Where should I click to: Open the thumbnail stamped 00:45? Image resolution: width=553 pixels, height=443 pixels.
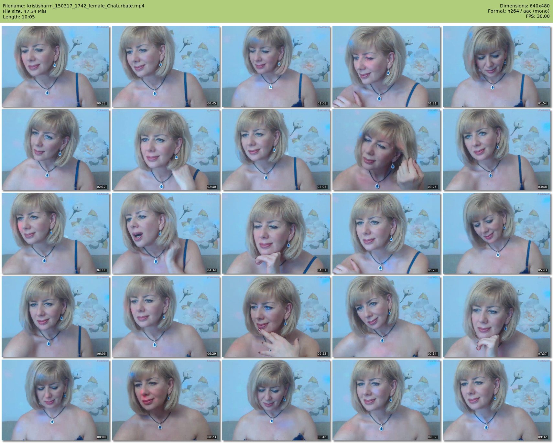[x=166, y=66]
